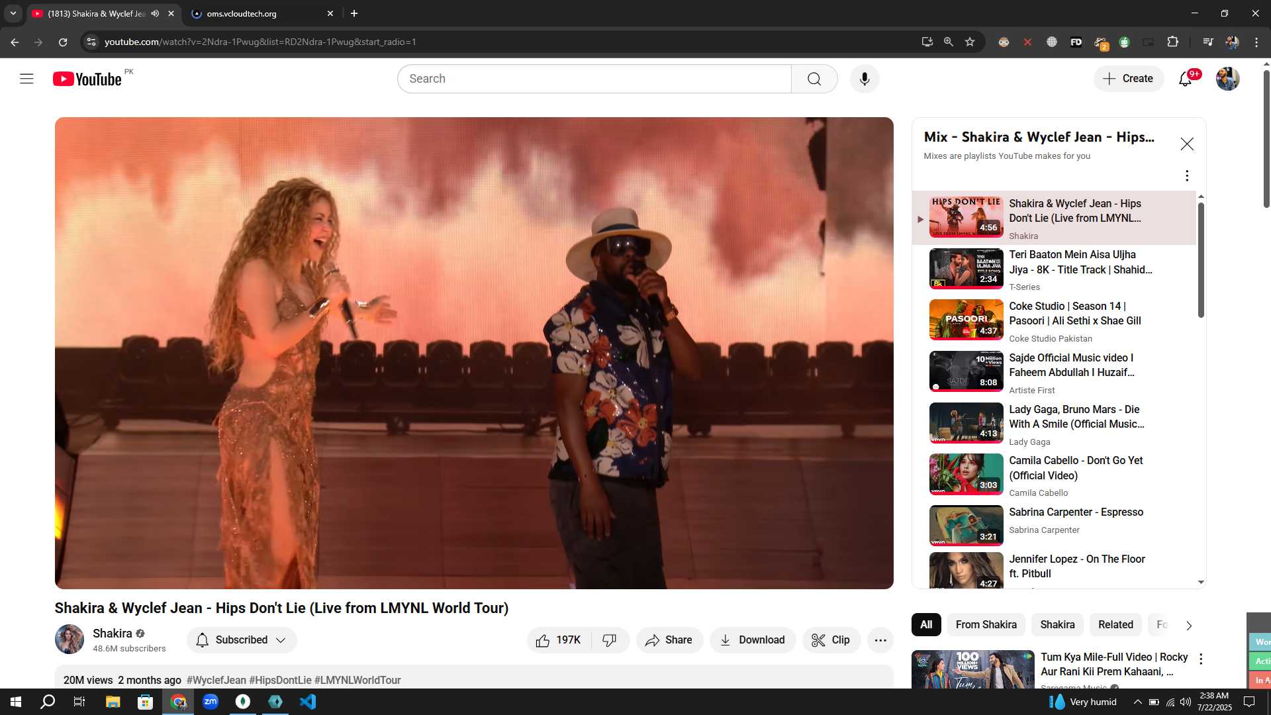
Task: Click the Share button
Action: click(669, 640)
